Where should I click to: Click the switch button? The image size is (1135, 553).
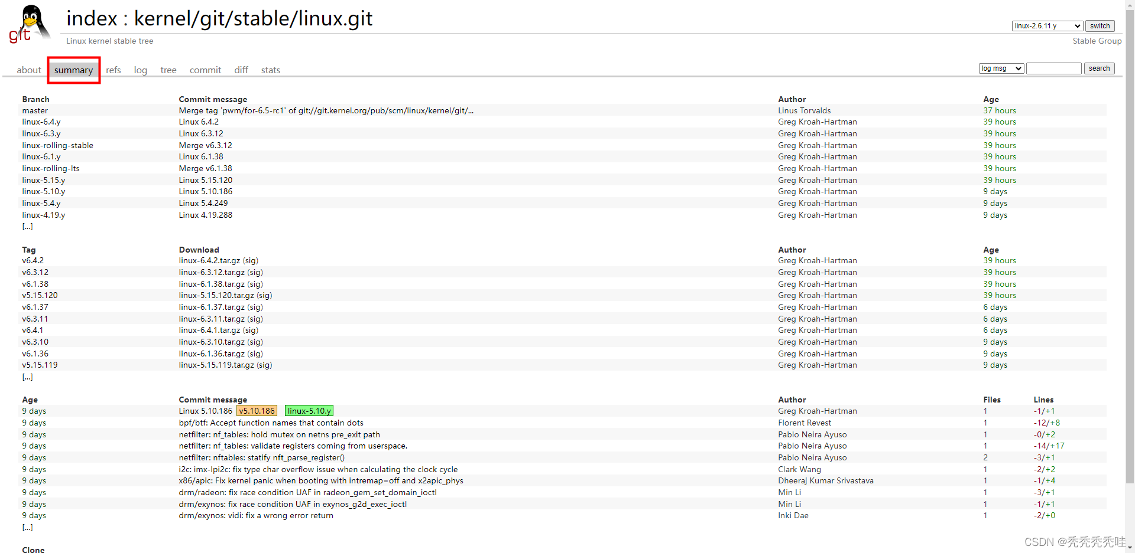1100,26
